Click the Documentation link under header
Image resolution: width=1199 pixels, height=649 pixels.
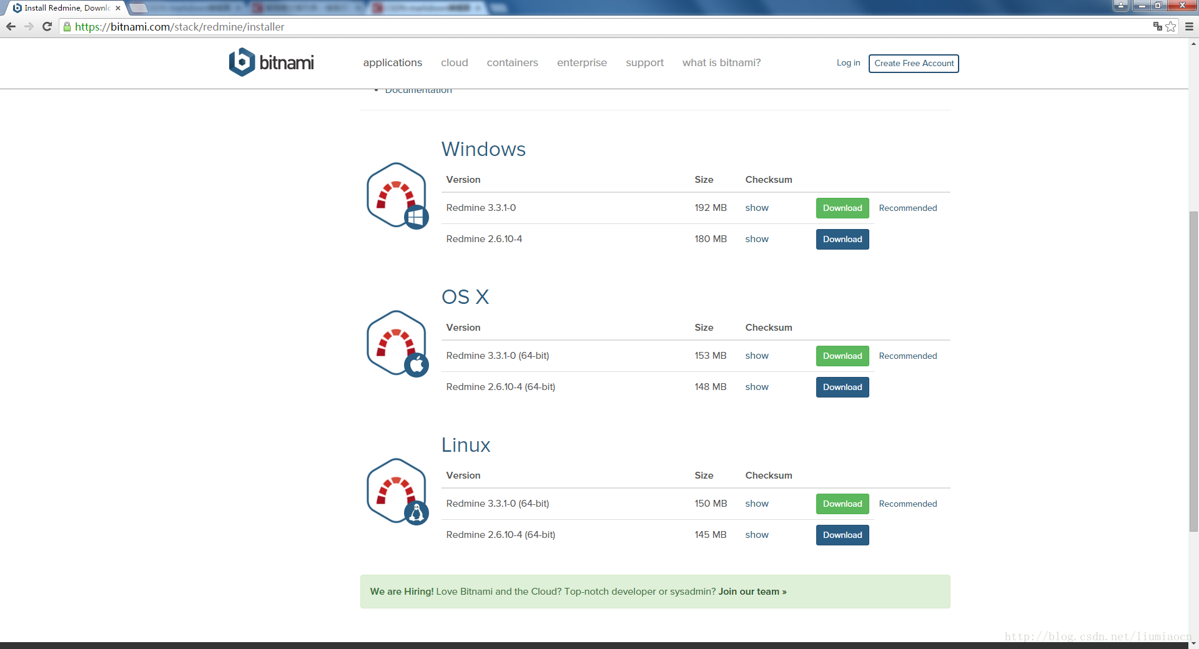(418, 90)
